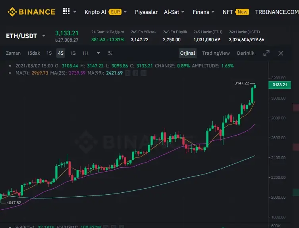
Task: Select 15dak interval
Action: [34, 53]
